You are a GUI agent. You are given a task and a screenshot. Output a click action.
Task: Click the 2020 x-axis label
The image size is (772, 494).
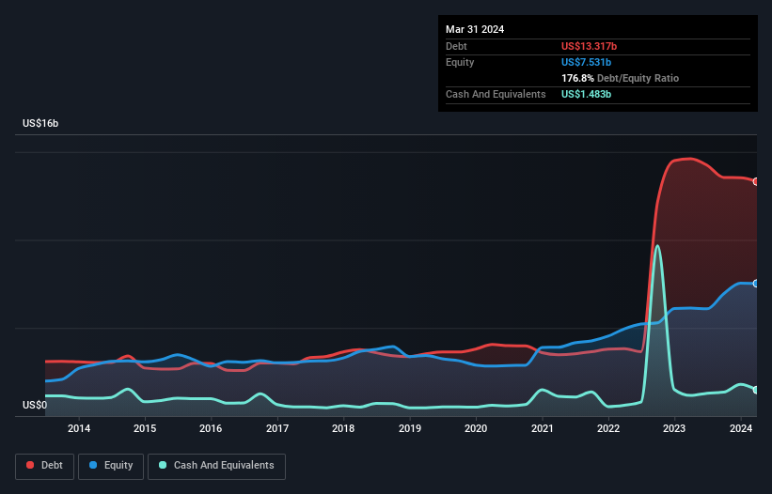(476, 428)
